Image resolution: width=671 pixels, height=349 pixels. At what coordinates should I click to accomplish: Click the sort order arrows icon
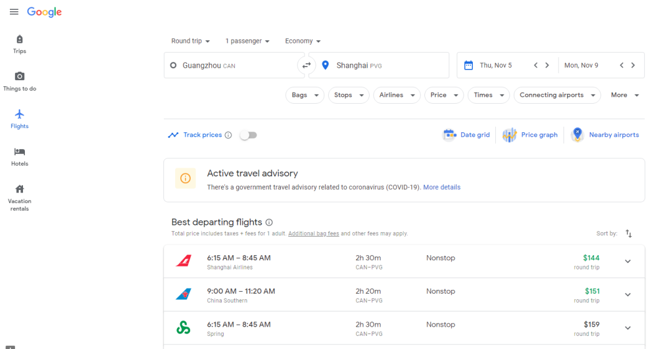pos(629,233)
